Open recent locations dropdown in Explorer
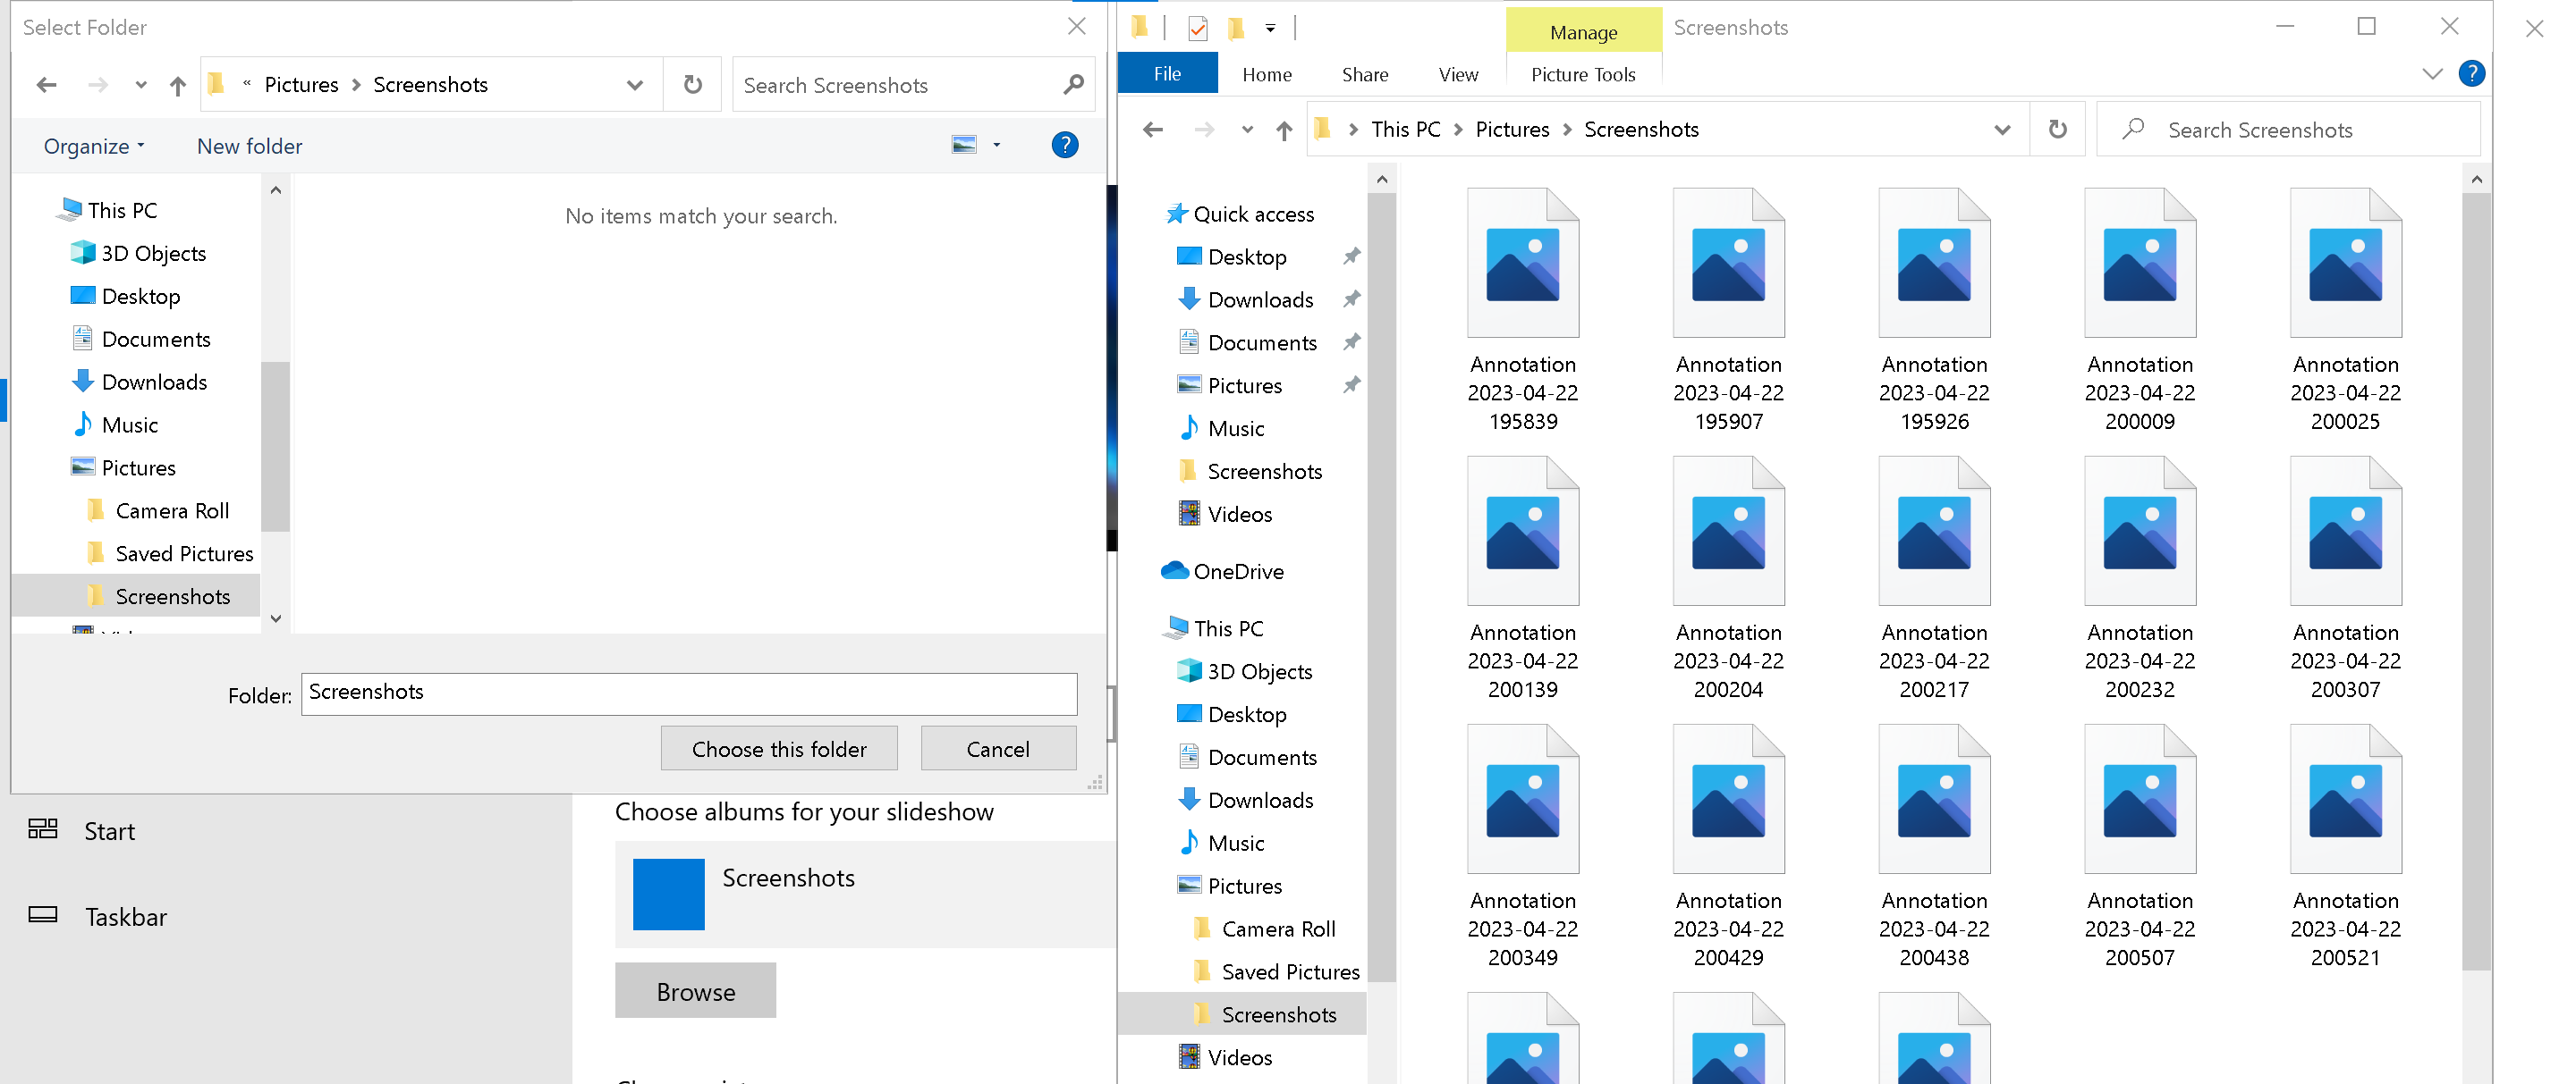The width and height of the screenshot is (2576, 1084). 1247,130
